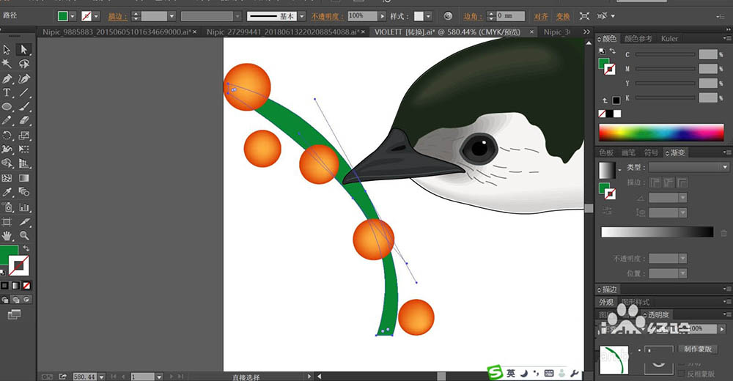Pick a color from the CMYK spectrum bar
This screenshot has height=381, width=733.
(x=660, y=133)
